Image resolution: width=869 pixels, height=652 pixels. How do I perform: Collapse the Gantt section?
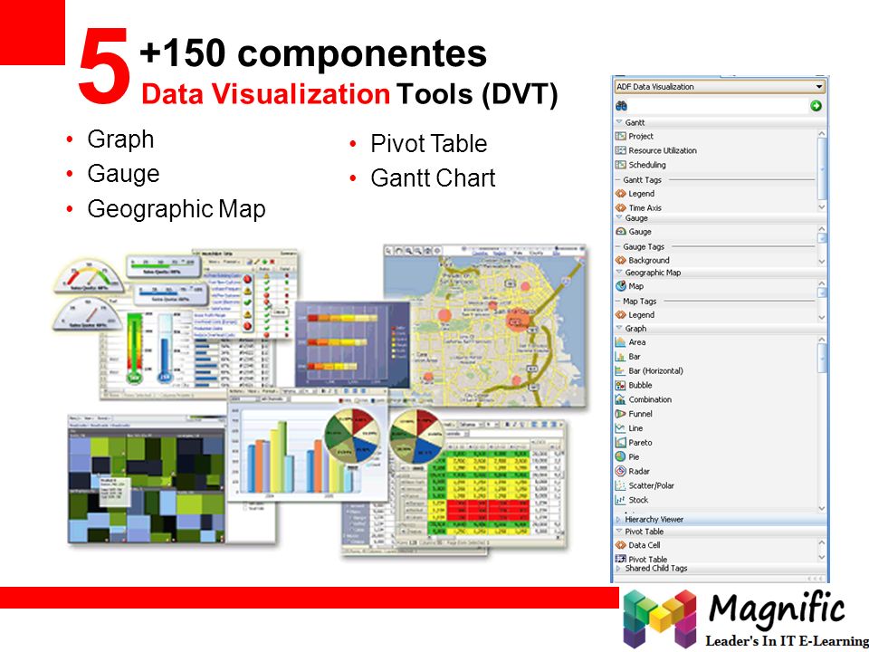619,122
